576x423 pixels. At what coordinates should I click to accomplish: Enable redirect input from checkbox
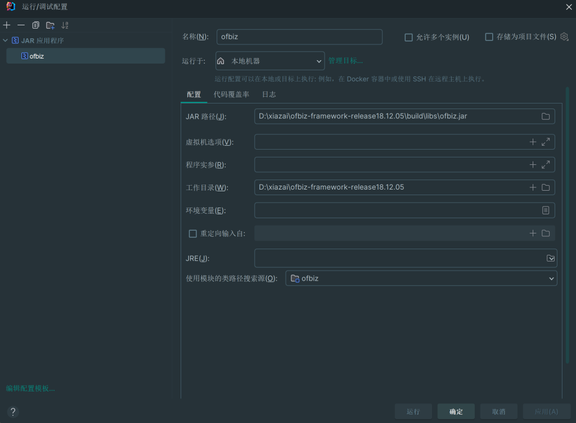pyautogui.click(x=193, y=233)
